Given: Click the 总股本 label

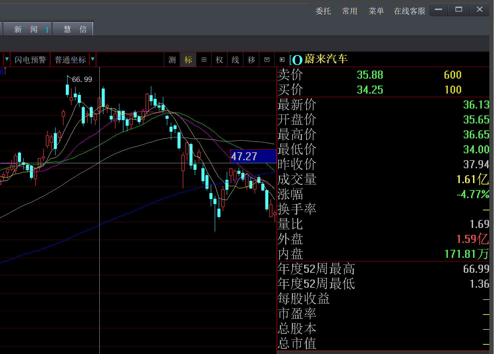Looking at the screenshot, I should tap(297, 328).
